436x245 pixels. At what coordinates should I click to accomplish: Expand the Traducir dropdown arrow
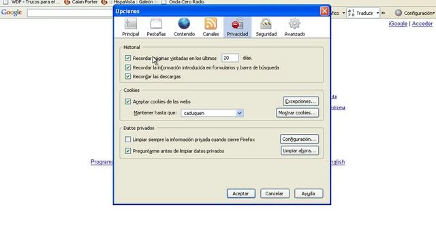(377, 13)
